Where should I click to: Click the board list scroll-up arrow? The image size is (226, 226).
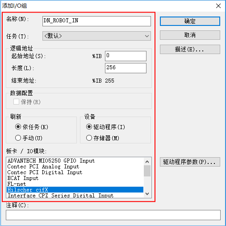tap(147, 162)
